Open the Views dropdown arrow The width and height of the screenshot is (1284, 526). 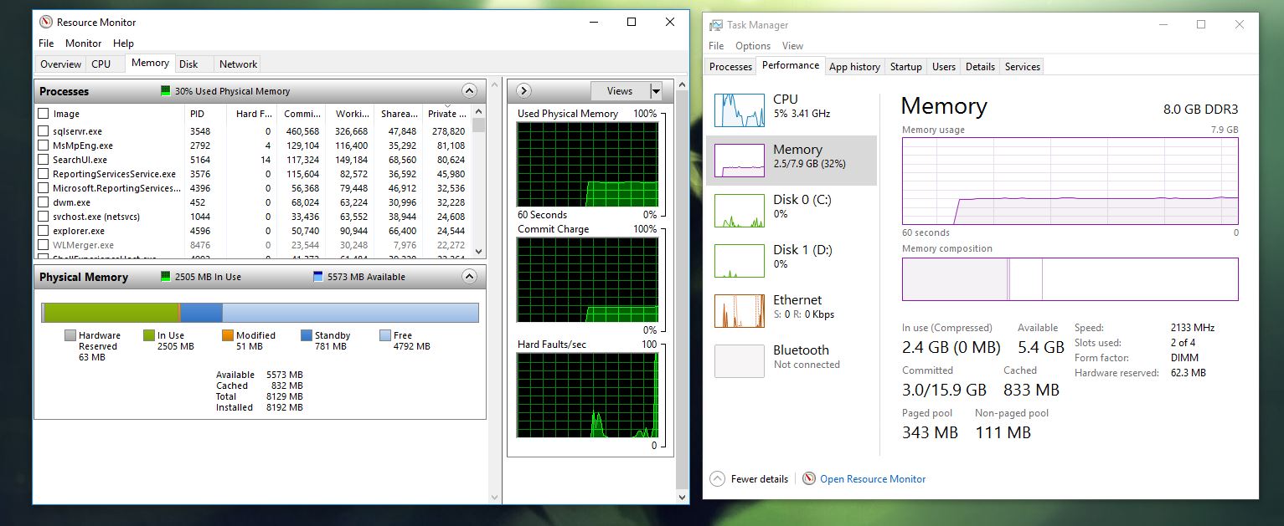coord(656,91)
